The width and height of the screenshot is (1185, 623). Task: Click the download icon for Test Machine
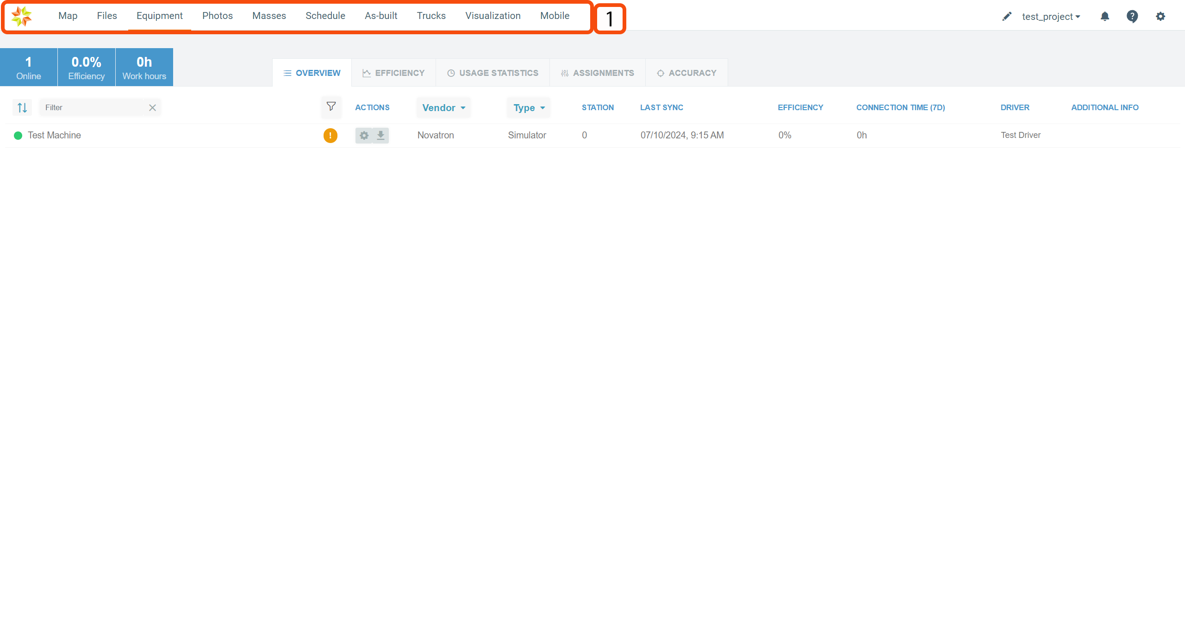(380, 136)
